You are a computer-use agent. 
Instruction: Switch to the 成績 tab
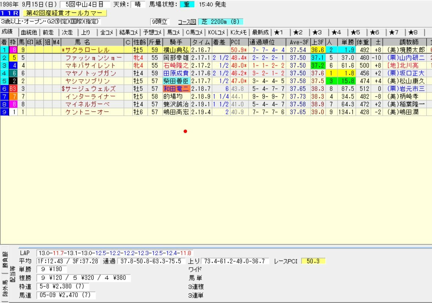(x=7, y=32)
